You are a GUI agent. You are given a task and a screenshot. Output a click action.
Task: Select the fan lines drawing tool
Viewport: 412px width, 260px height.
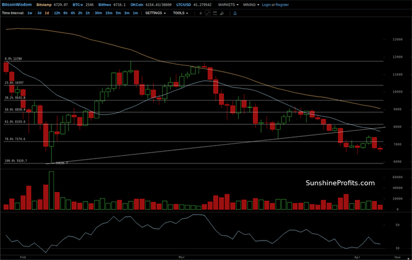(222, 12)
